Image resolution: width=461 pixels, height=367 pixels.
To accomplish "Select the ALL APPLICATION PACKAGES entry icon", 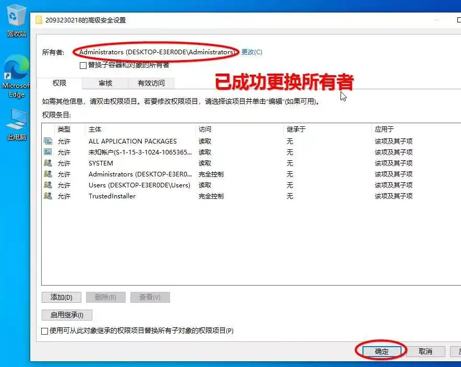I will pos(48,141).
